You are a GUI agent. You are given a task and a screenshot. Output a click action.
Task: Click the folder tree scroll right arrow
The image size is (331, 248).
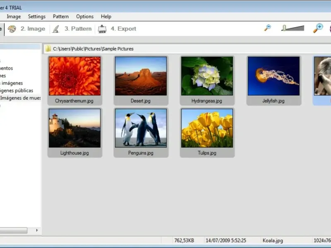(37, 230)
